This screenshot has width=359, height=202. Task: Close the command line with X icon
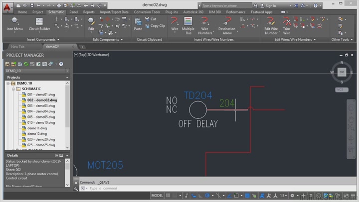pyautogui.click(x=76, y=183)
